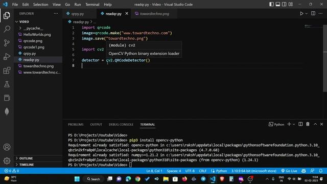Open the Run menu
Viewport: 327px width, 184px height.
[x=78, y=5]
